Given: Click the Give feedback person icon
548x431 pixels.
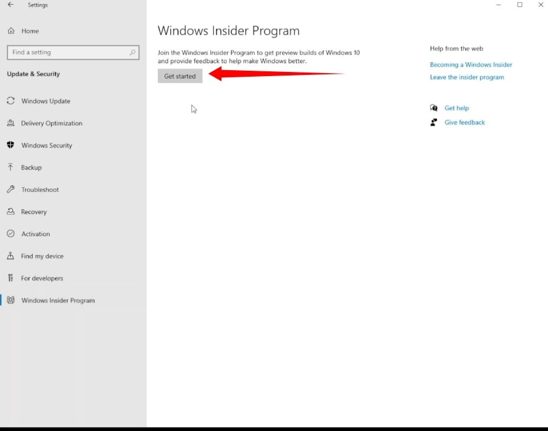Looking at the screenshot, I should pyautogui.click(x=434, y=122).
